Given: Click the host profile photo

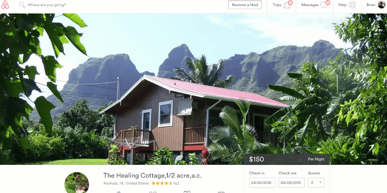Looking at the screenshot, I should point(77,182).
